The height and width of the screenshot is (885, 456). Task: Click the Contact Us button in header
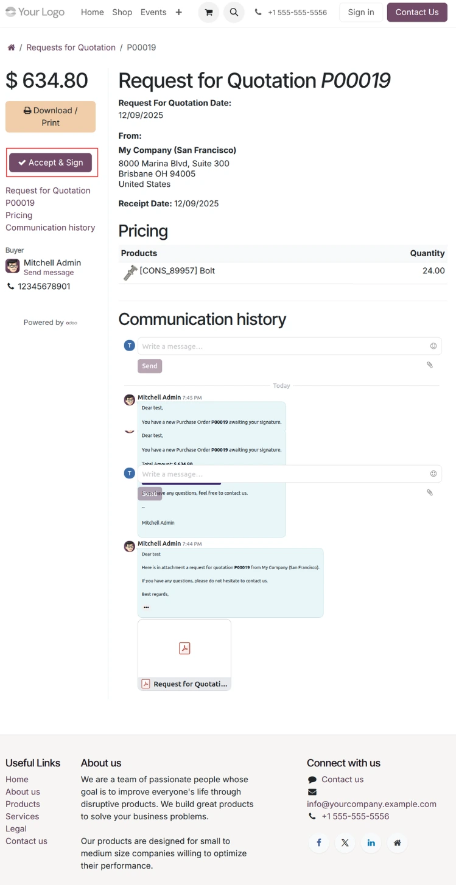(417, 12)
